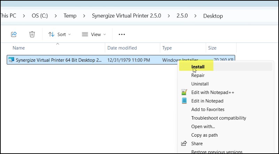
Task: Choose Troubleshoot compatibility option
Action: point(218,118)
